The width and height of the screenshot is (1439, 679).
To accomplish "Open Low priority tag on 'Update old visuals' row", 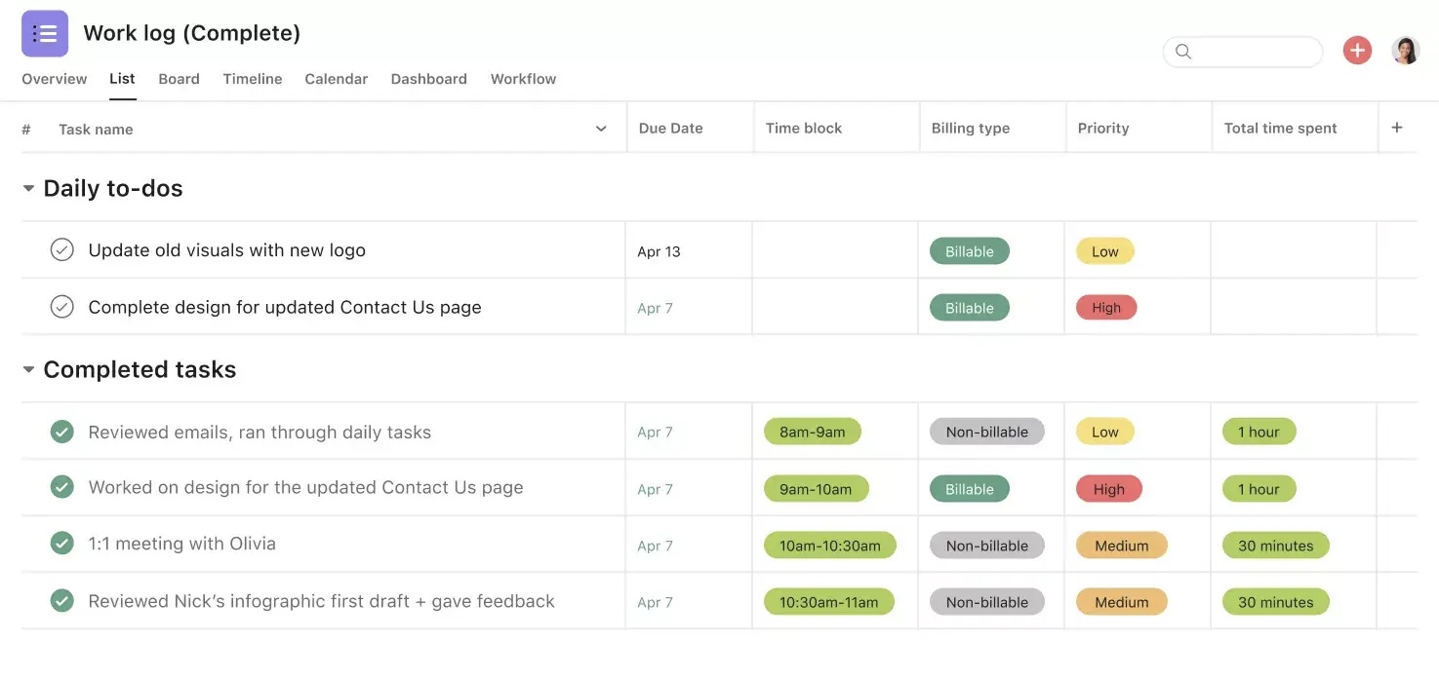I will pos(1104,251).
